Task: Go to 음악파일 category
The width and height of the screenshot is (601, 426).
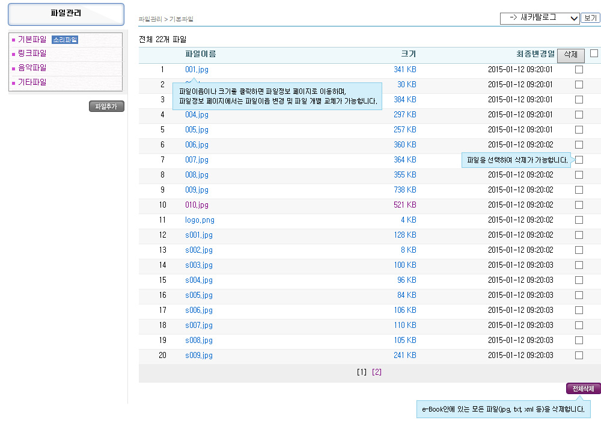Action: point(32,68)
